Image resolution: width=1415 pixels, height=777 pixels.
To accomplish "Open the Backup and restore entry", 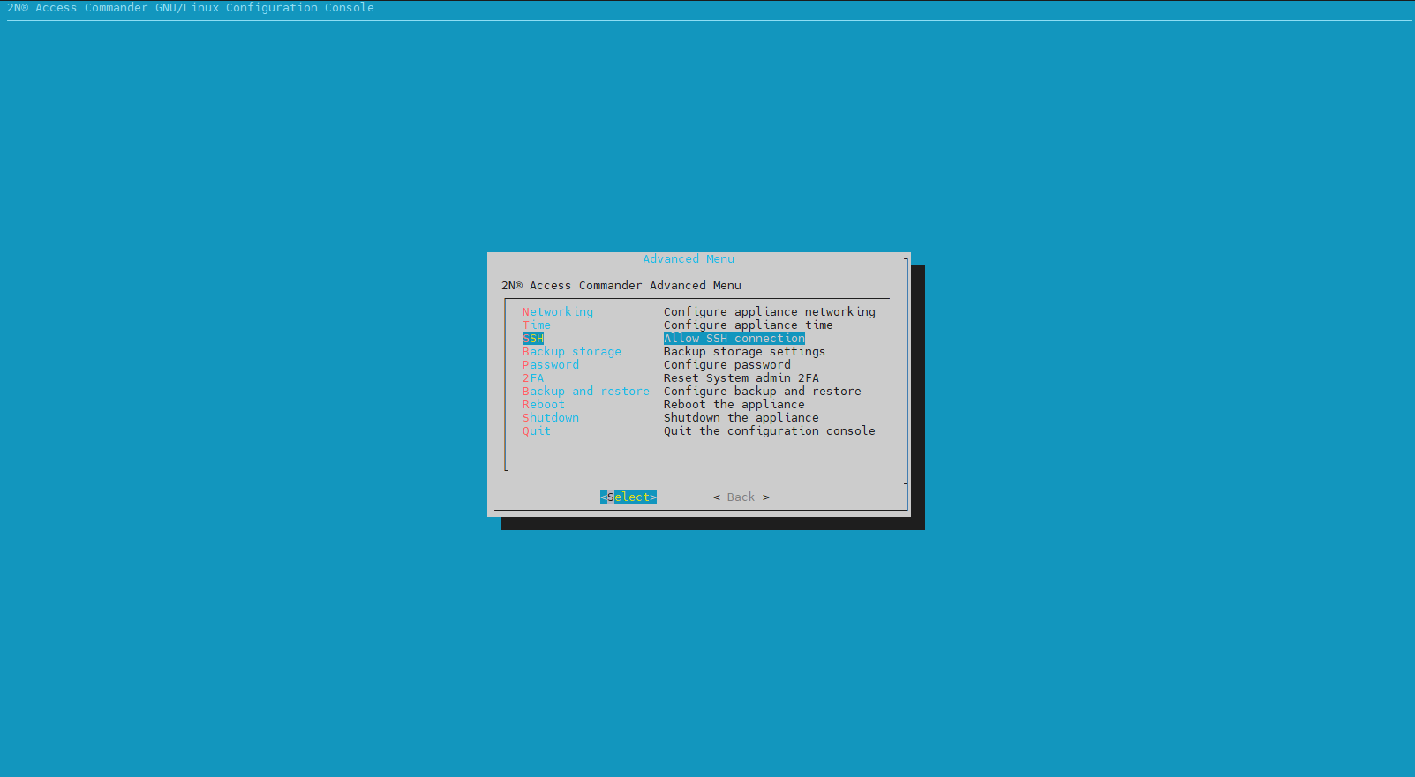I will point(585,392).
